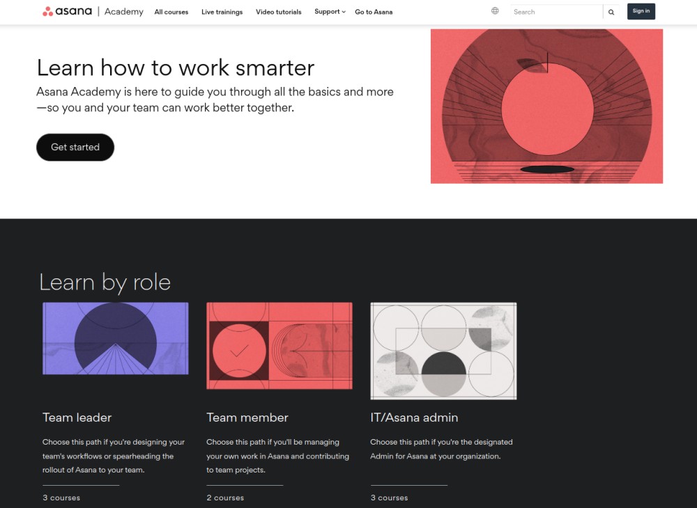This screenshot has height=508, width=697.
Task: Click the Academy header label
Action: click(123, 12)
